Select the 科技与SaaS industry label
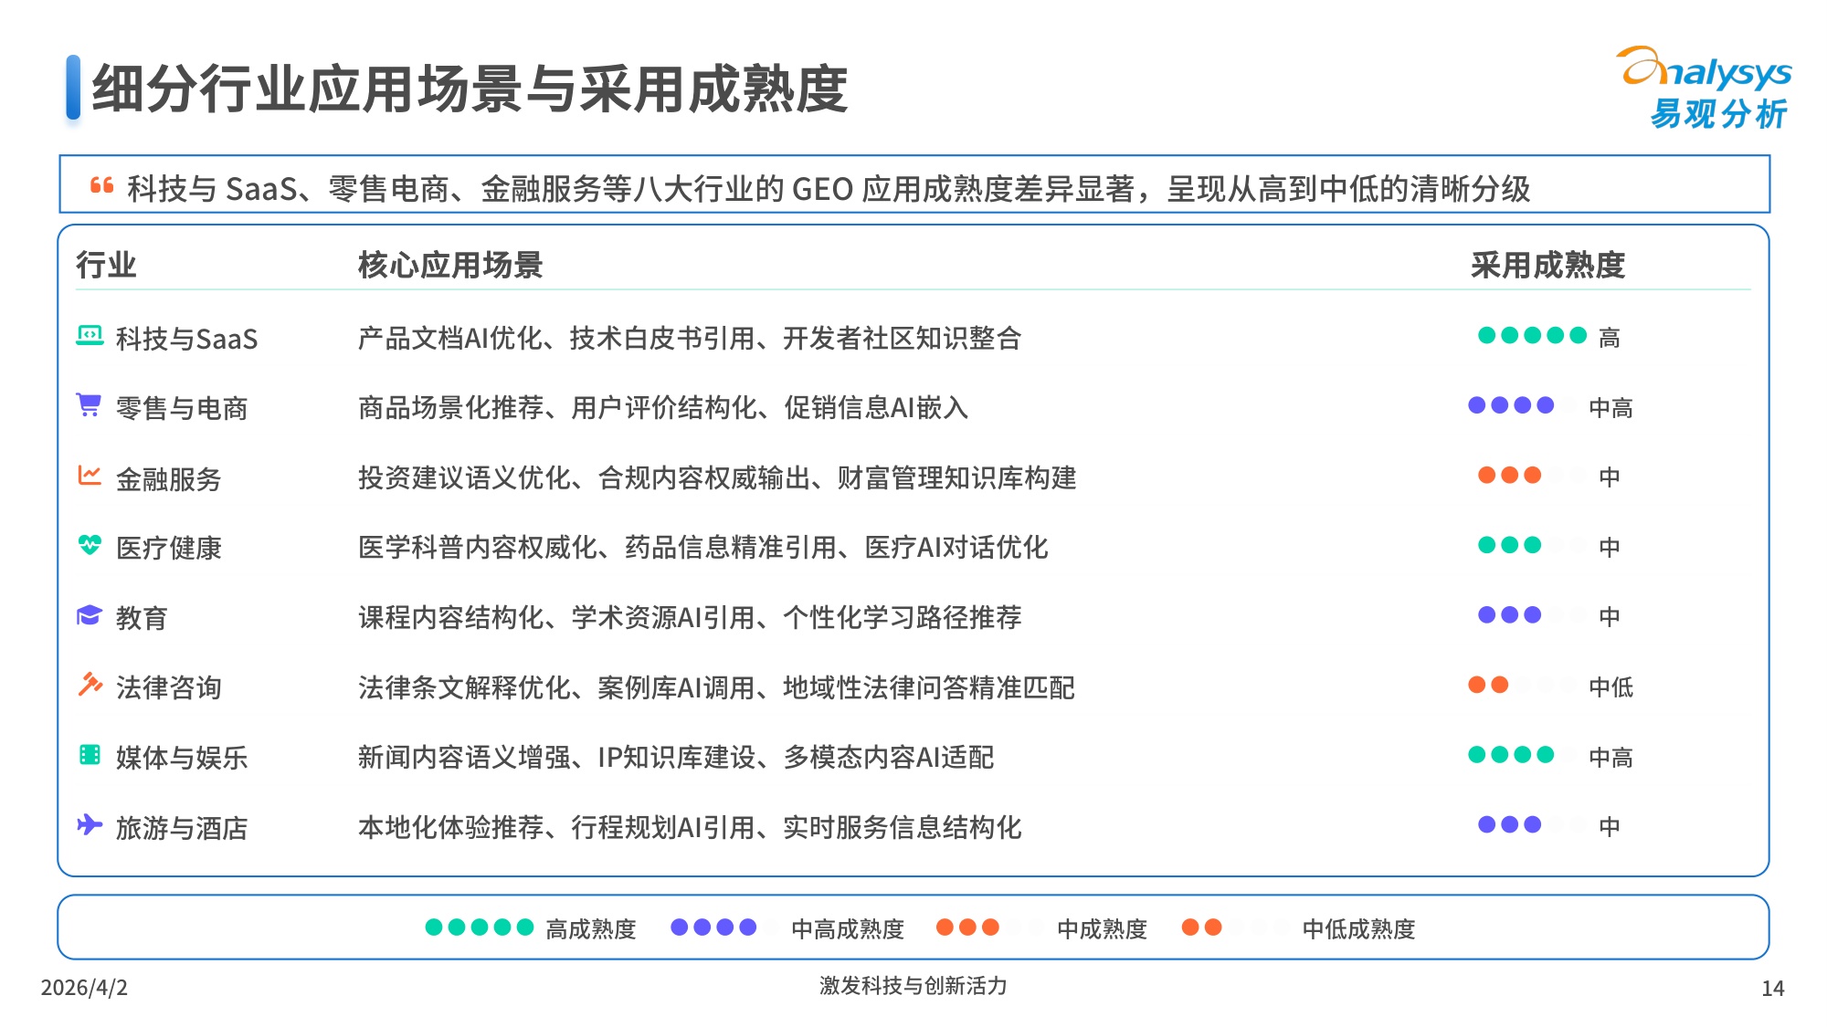The height and width of the screenshot is (1027, 1827). click(187, 339)
